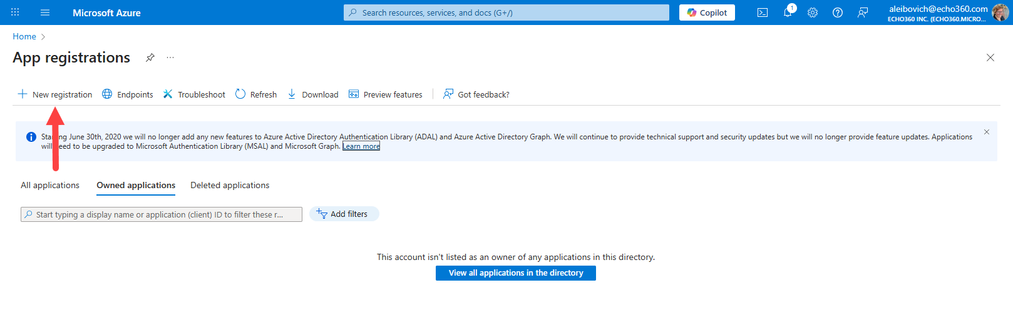Open Copilot
The height and width of the screenshot is (310, 1013).
tap(707, 12)
